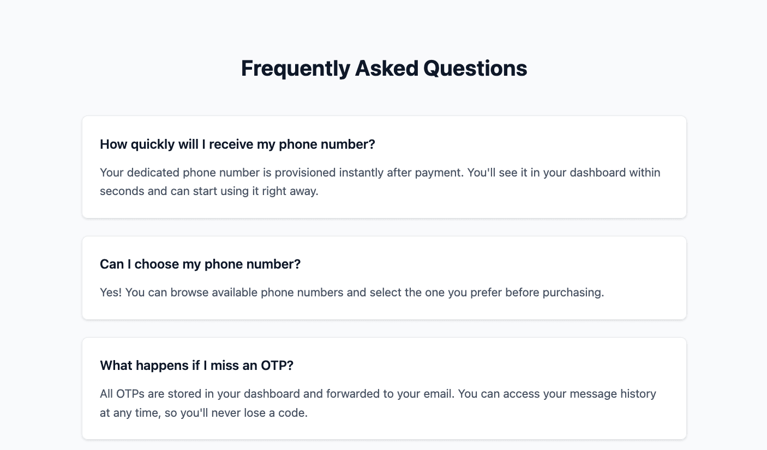
Task: Open the "What happens if I miss an OTP?" question
Action: (196, 366)
